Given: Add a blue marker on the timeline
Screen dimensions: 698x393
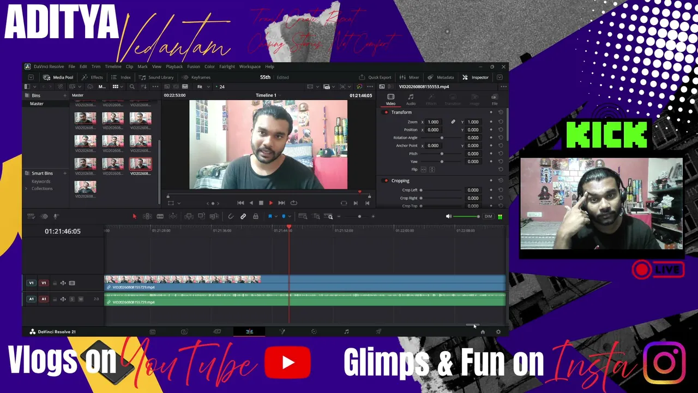Looking at the screenshot, I should coord(283,217).
